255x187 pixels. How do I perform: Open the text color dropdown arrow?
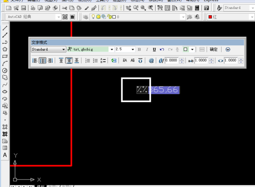(192, 49)
